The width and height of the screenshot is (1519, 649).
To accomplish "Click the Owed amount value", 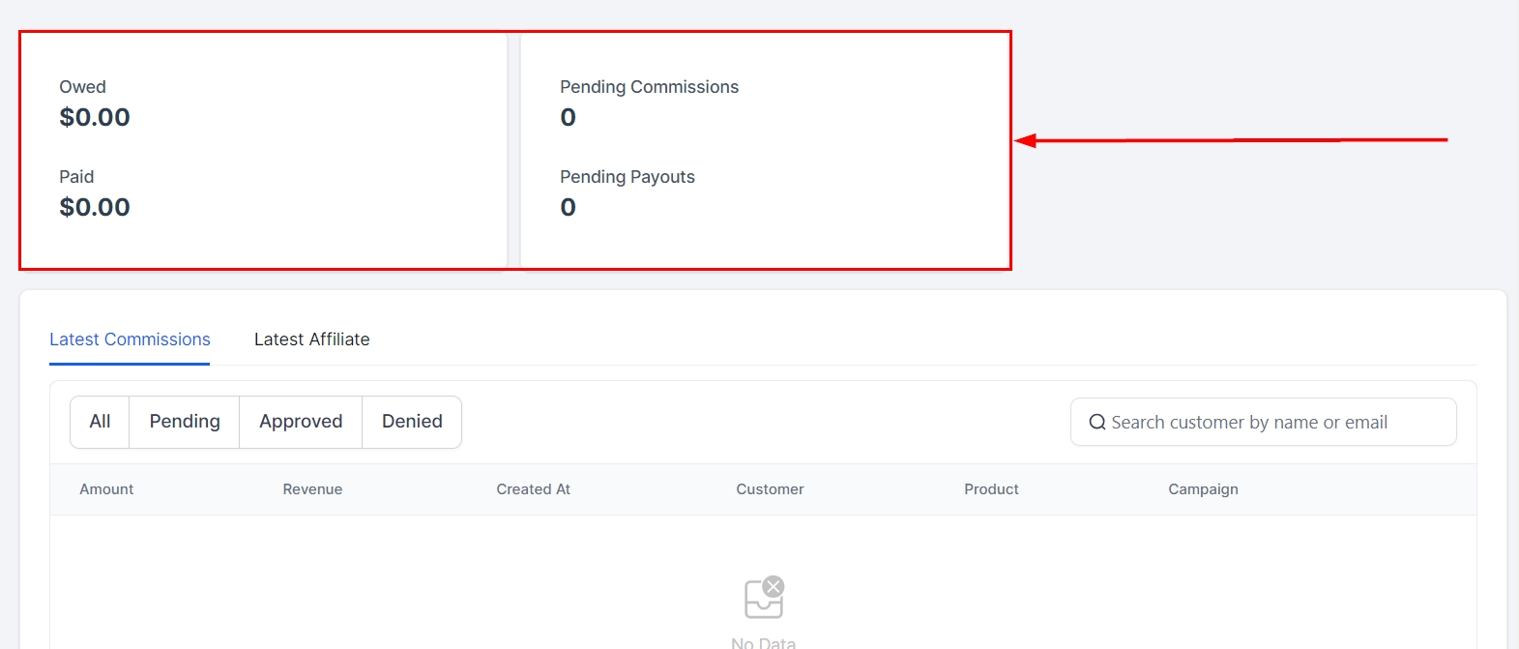I will click(x=95, y=117).
